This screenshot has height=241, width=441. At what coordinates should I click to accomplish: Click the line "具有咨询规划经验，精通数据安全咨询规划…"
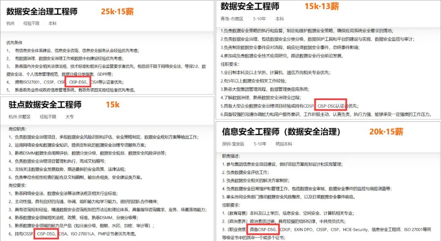[108, 210]
